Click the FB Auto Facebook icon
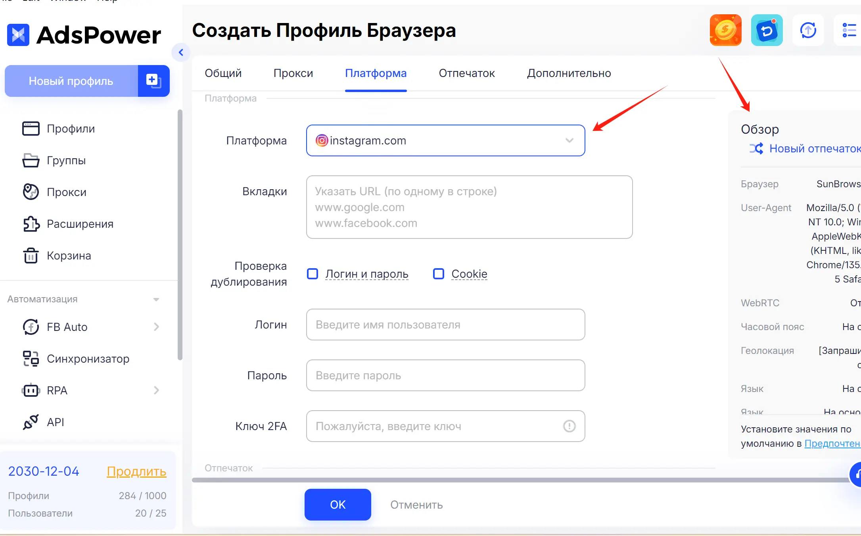 pyautogui.click(x=31, y=327)
